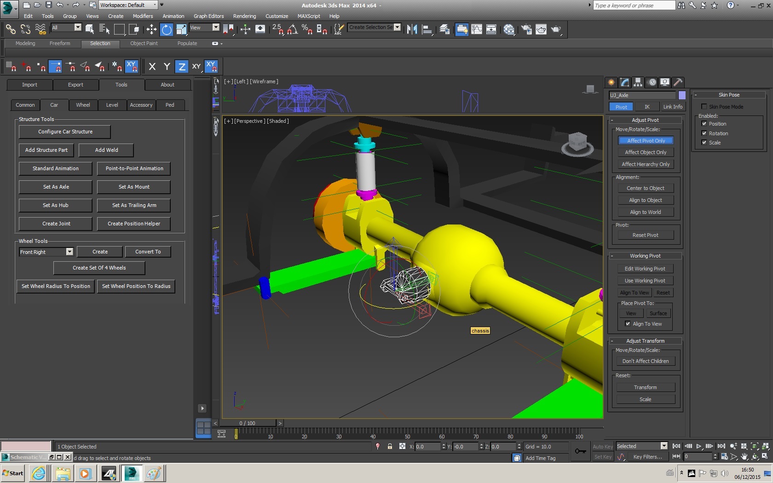Open the Front Right wheel dropdown
Image resolution: width=773 pixels, height=483 pixels.
(x=69, y=252)
